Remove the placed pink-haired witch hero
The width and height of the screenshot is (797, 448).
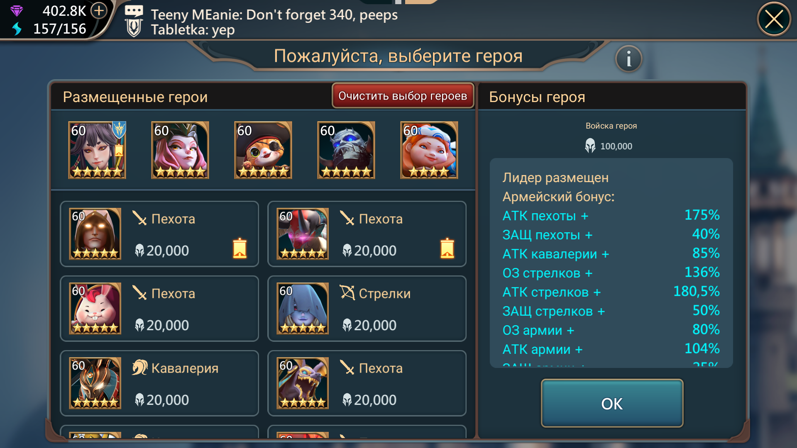180,150
